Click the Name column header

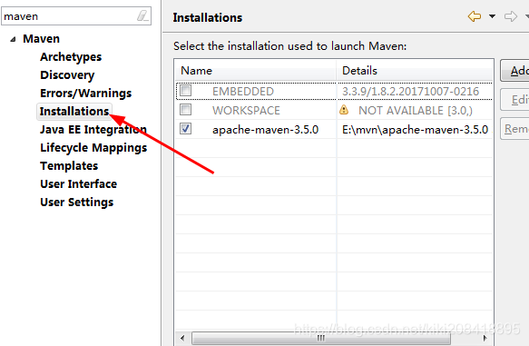click(x=255, y=71)
